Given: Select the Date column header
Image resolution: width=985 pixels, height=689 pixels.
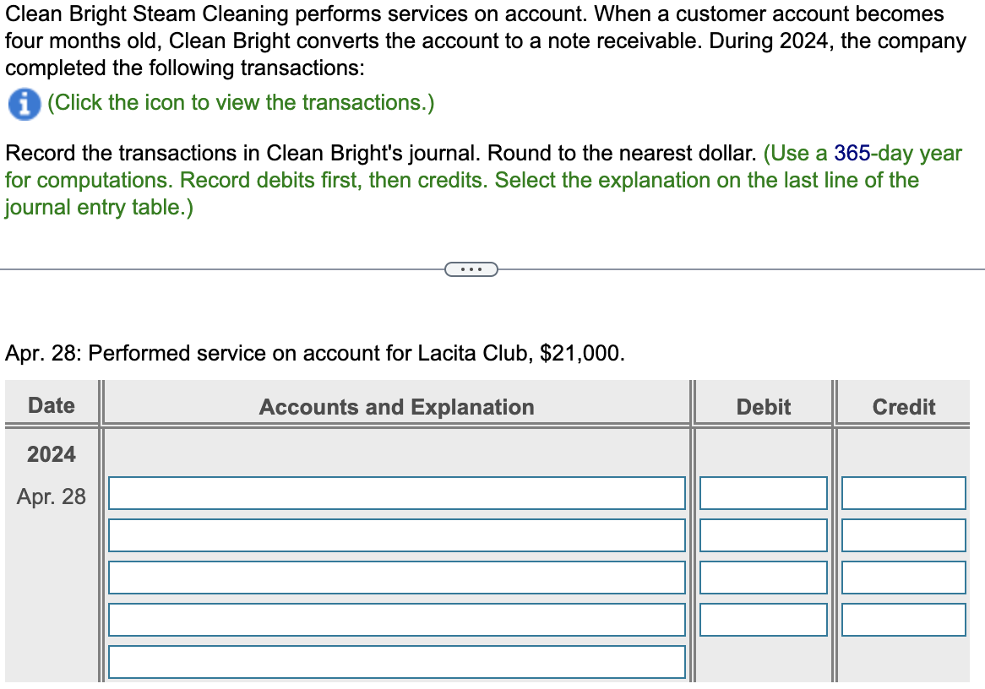Looking at the screenshot, I should pyautogui.click(x=52, y=405).
